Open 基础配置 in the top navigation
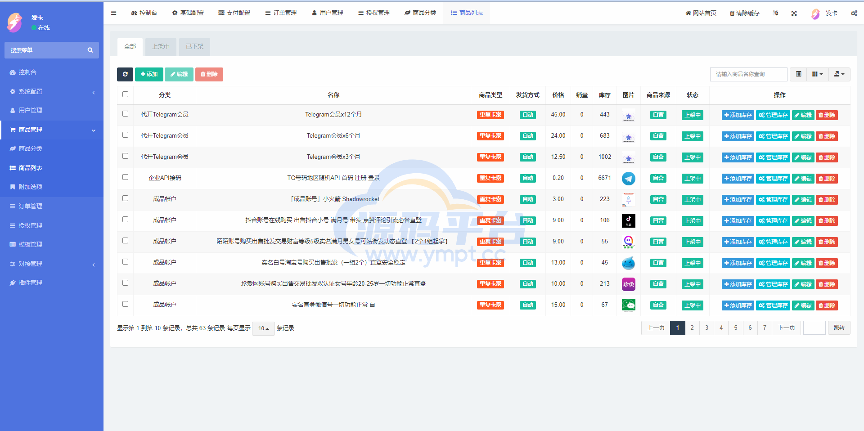Screen dimensions: 864x431 click(188, 13)
